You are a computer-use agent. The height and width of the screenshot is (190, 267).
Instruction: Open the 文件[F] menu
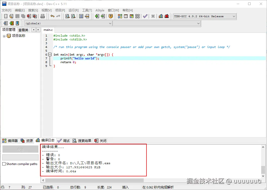point(7,10)
